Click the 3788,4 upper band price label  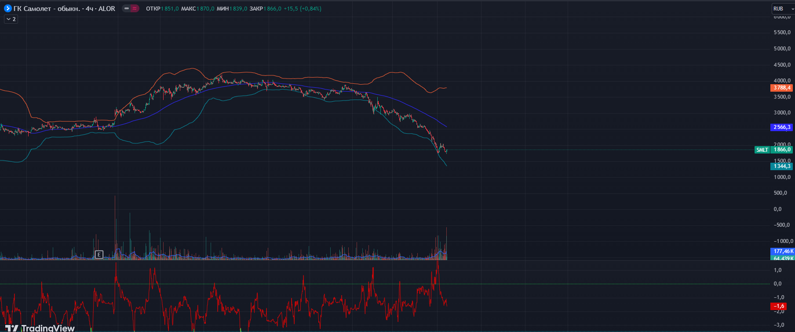[782, 88]
